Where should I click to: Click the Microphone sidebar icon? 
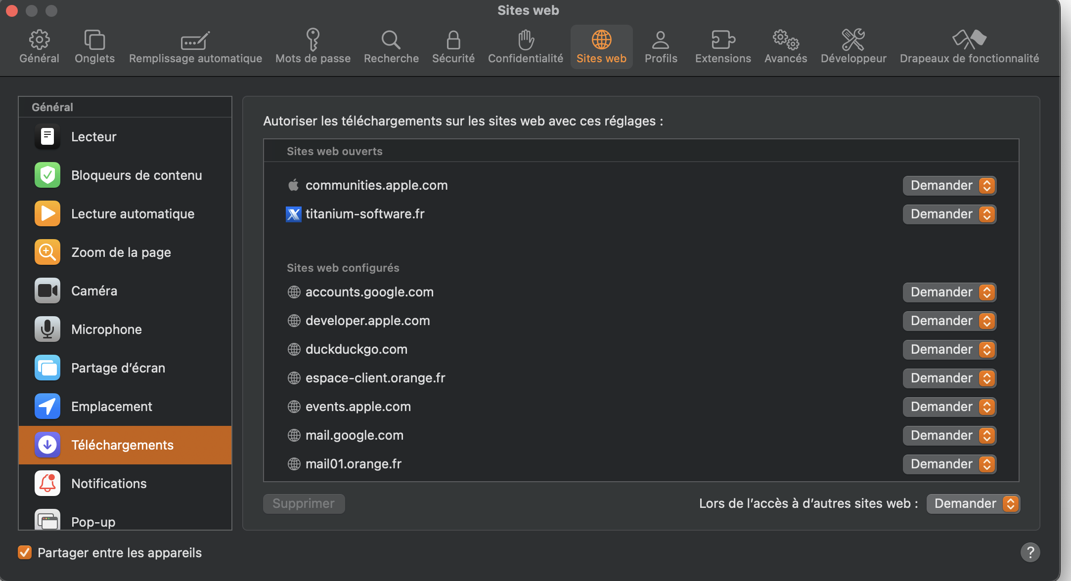(x=47, y=330)
